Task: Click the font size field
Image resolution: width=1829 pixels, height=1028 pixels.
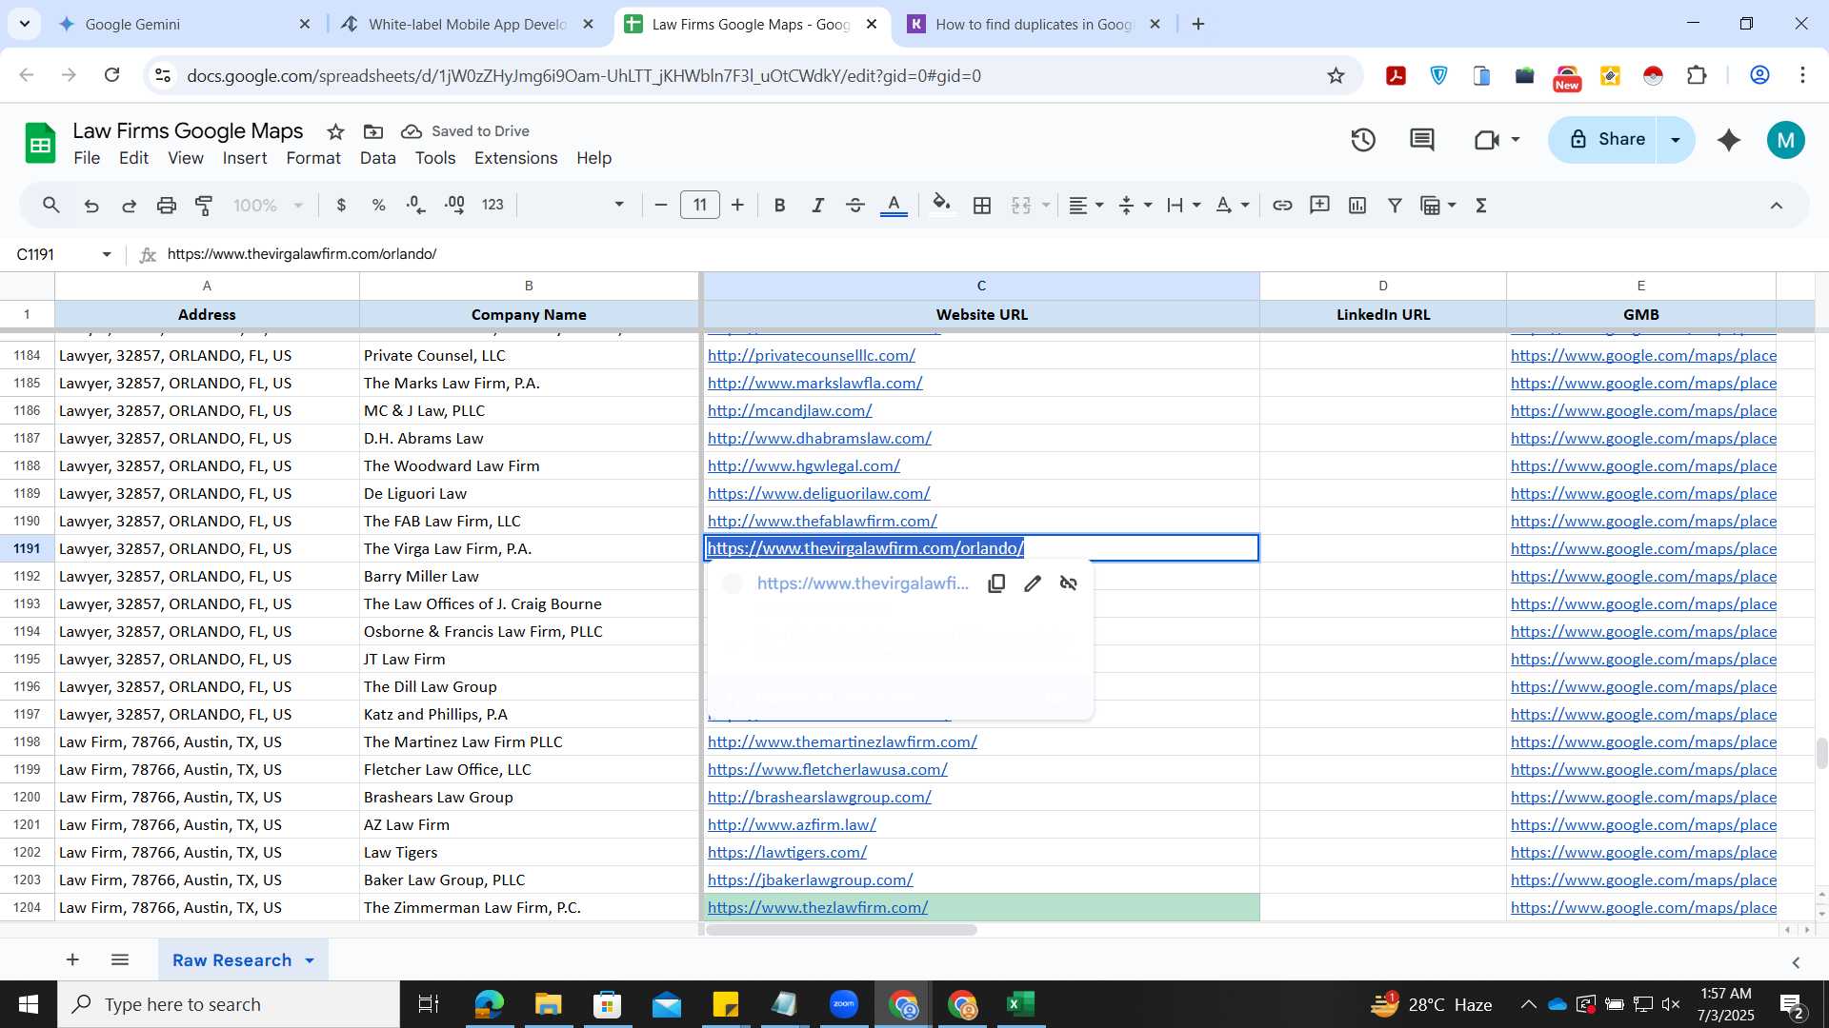Action: pos(700,205)
